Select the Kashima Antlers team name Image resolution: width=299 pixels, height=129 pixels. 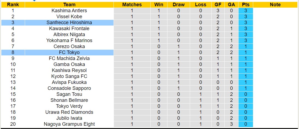tap(69, 11)
